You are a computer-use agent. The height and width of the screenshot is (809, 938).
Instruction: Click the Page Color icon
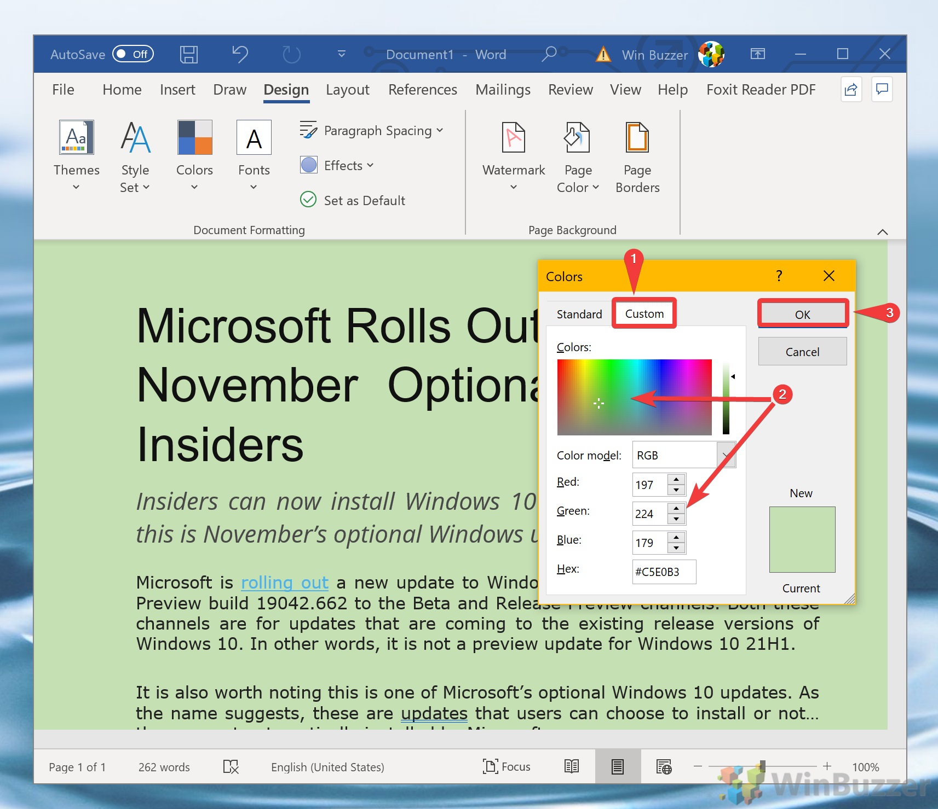click(577, 137)
